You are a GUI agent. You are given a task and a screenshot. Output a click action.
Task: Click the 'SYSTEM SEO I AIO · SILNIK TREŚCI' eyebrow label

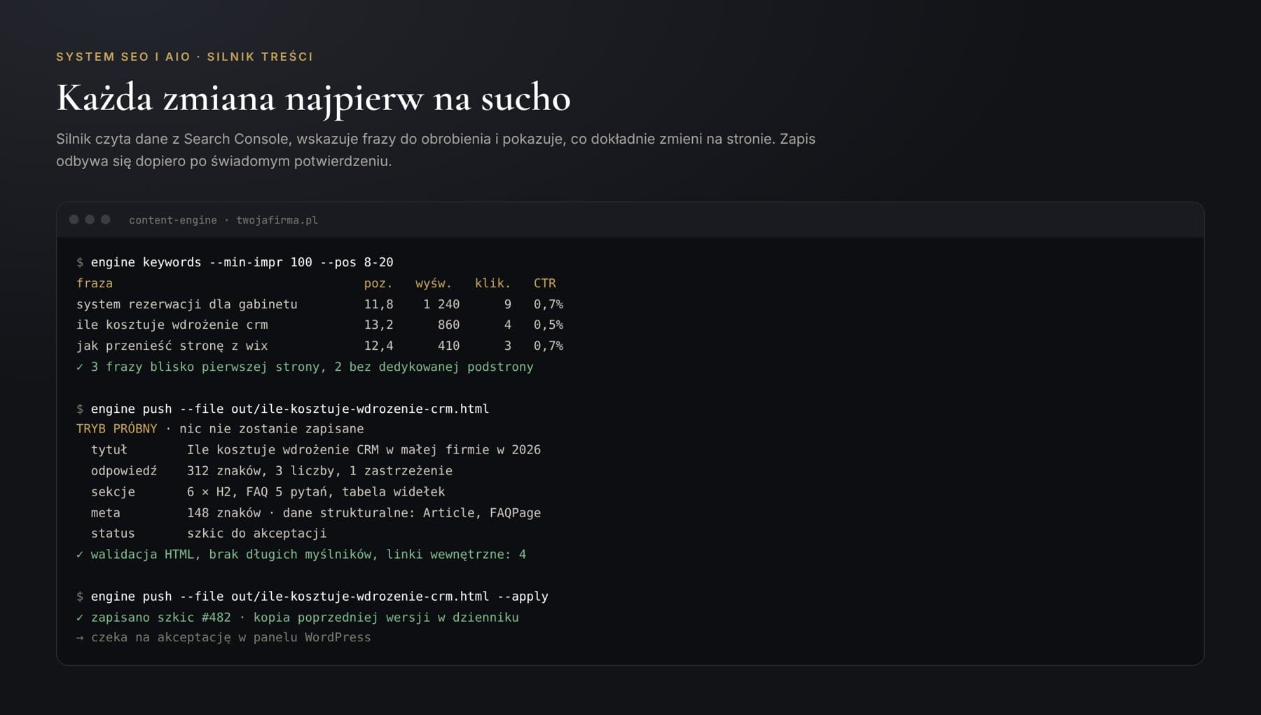[x=185, y=57]
